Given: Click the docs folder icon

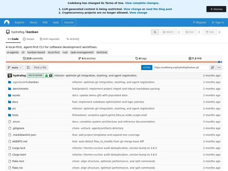Looking at the screenshot, I should [10, 102].
